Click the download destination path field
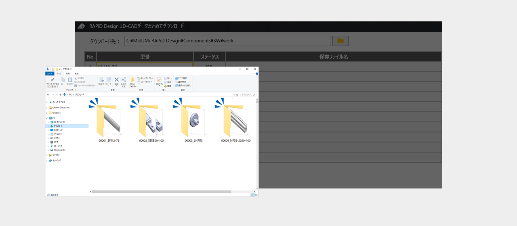The width and height of the screenshot is (517, 226). [227, 41]
